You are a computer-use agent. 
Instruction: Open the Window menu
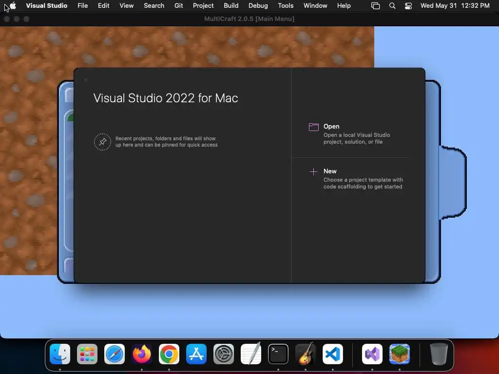(x=315, y=5)
